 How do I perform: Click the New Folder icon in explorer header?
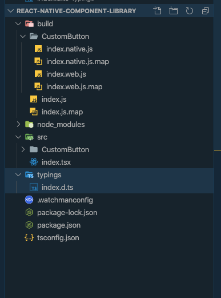point(174,11)
